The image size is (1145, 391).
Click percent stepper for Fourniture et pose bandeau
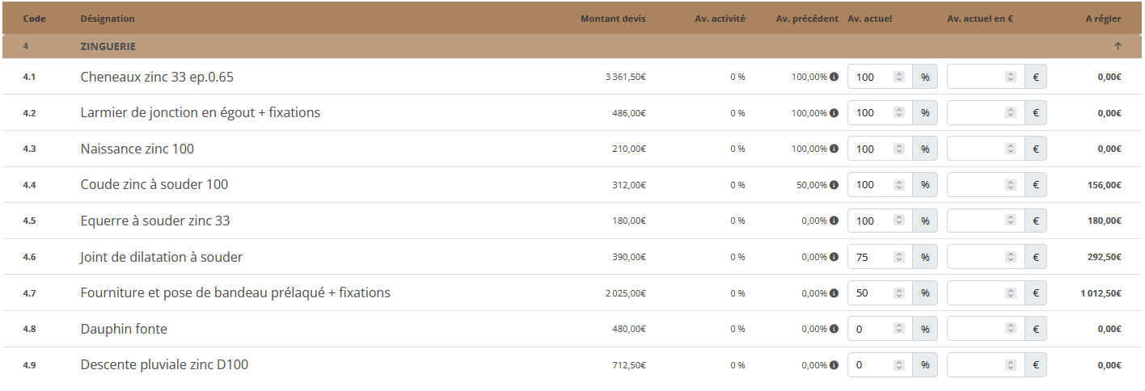click(898, 293)
